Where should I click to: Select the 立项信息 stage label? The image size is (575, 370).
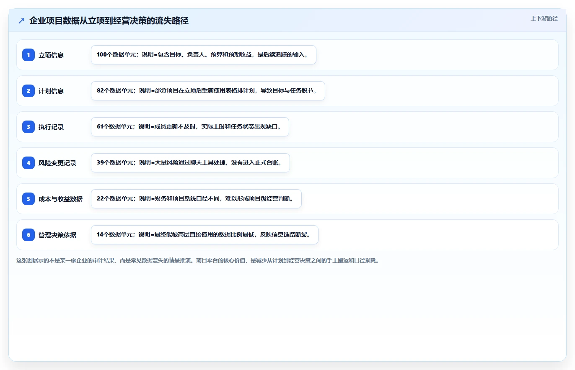click(x=51, y=55)
